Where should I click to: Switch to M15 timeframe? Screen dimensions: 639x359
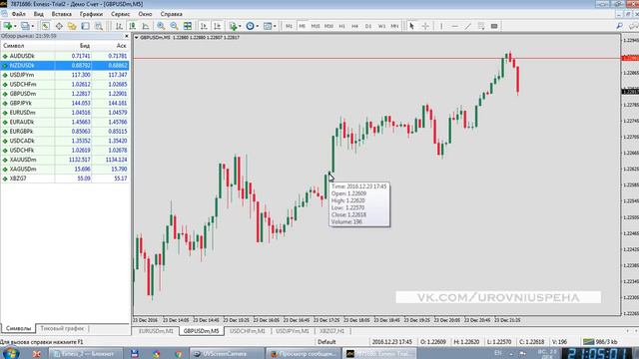point(316,26)
